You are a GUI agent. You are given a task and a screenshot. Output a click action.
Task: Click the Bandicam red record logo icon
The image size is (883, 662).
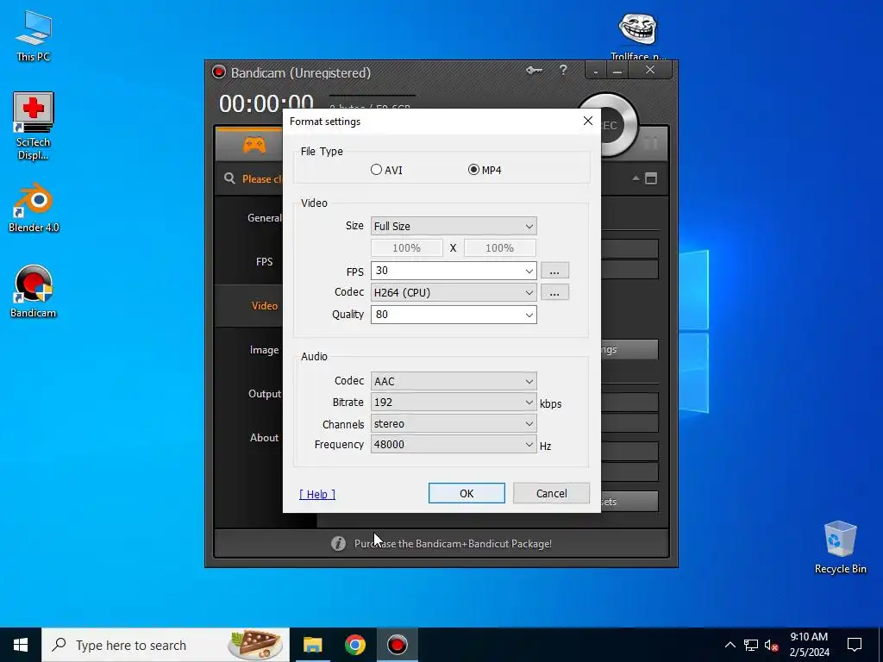pos(218,72)
